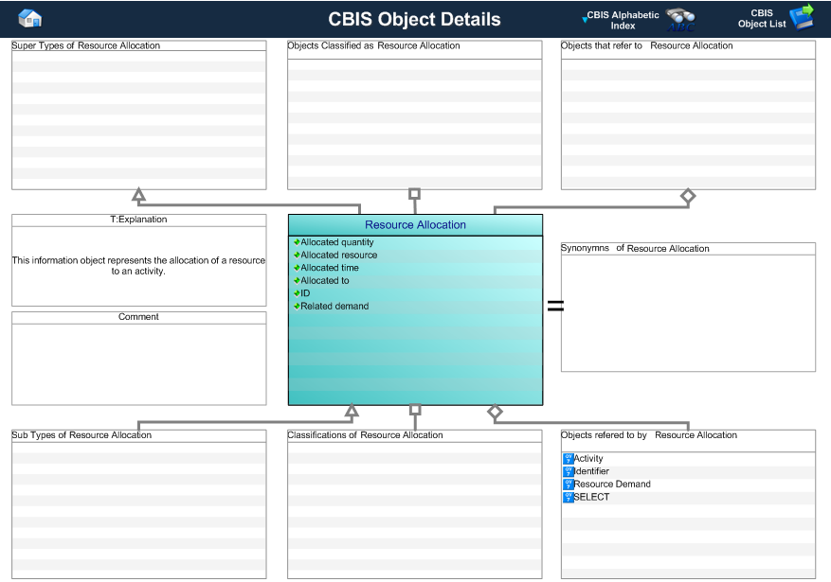Click the Related demand attribute icon

(297, 306)
